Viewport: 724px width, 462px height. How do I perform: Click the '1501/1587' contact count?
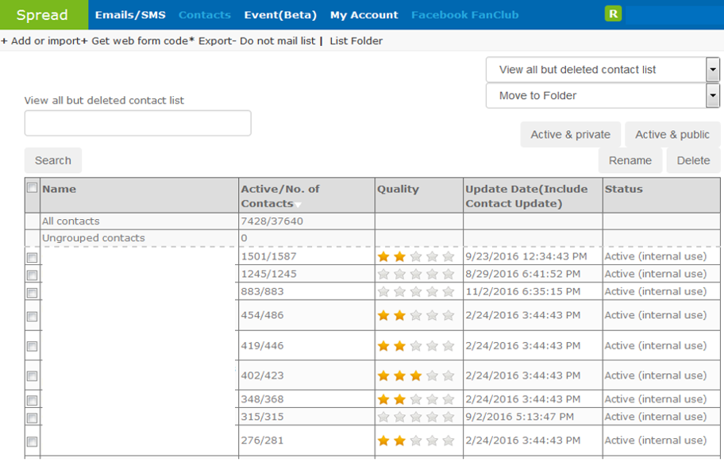[x=269, y=256]
